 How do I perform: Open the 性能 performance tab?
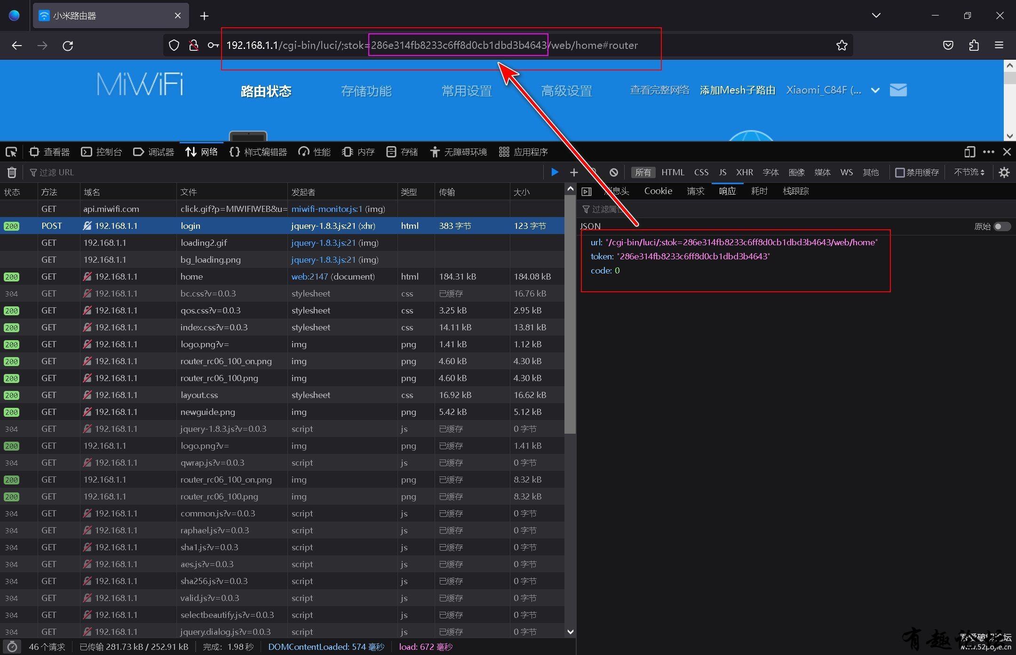click(315, 152)
